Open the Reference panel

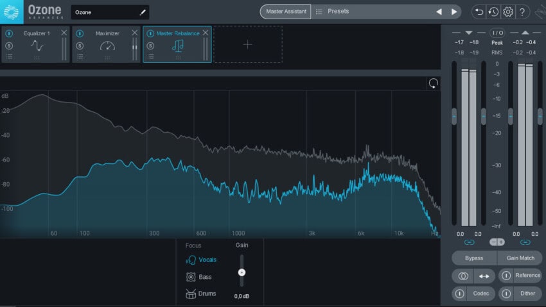tap(527, 275)
